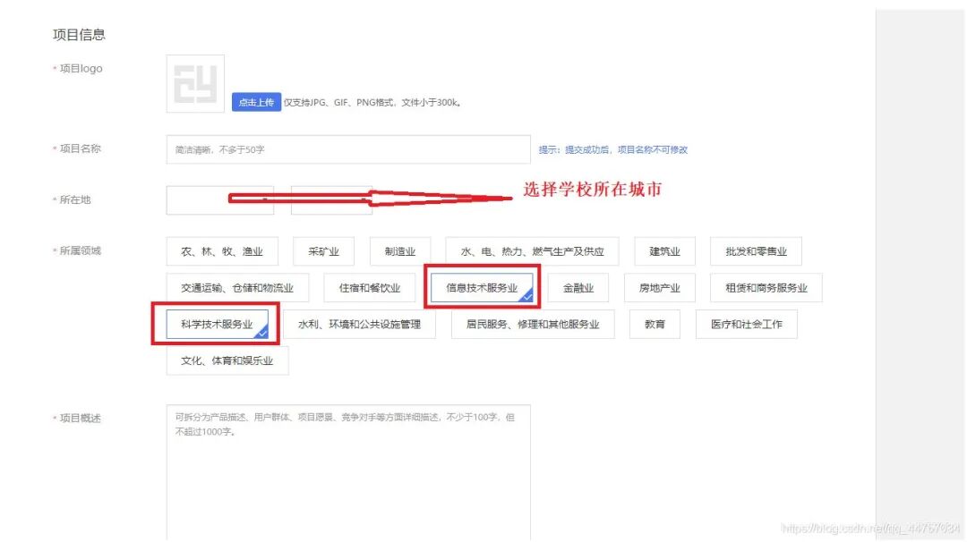Select the 建筑业 industry option
Viewport: 967px width, 542px height.
click(x=664, y=251)
